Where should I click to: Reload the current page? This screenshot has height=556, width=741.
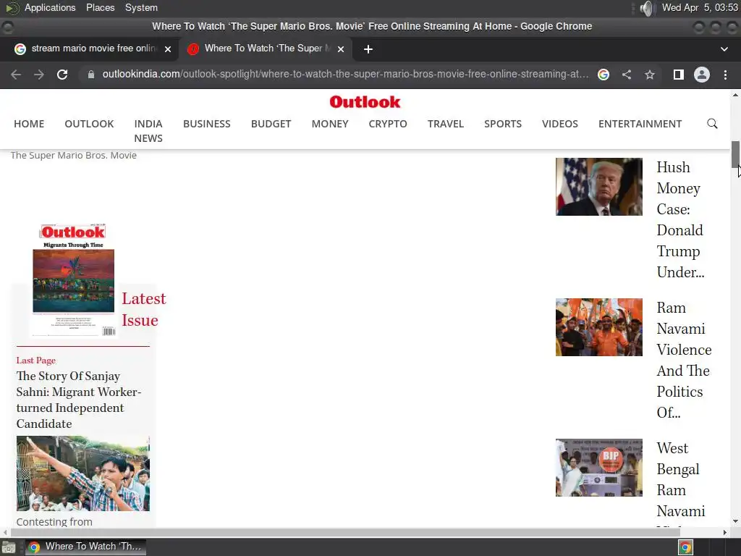(62, 75)
